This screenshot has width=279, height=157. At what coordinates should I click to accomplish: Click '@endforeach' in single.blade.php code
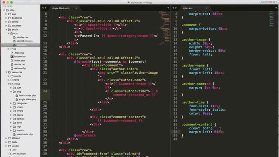point(85,135)
